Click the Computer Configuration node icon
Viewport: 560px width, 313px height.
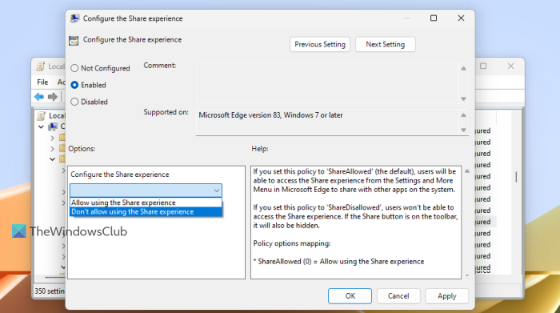[54, 126]
